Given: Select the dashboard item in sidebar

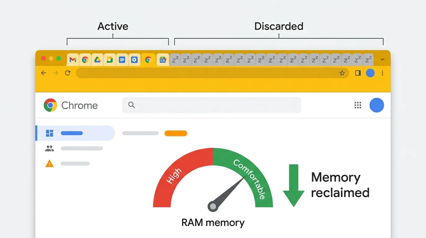Looking at the screenshot, I should click(x=75, y=133).
